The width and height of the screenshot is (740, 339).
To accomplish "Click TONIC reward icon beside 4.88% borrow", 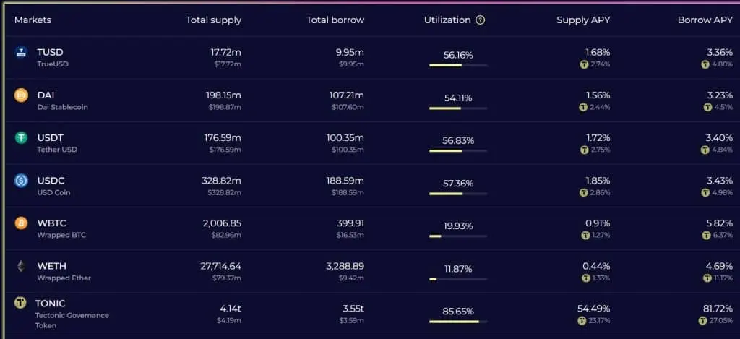I will coord(705,64).
